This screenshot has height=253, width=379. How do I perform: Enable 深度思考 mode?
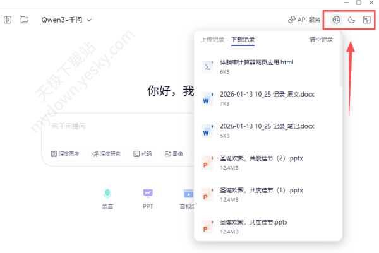pyautogui.click(x=65, y=153)
